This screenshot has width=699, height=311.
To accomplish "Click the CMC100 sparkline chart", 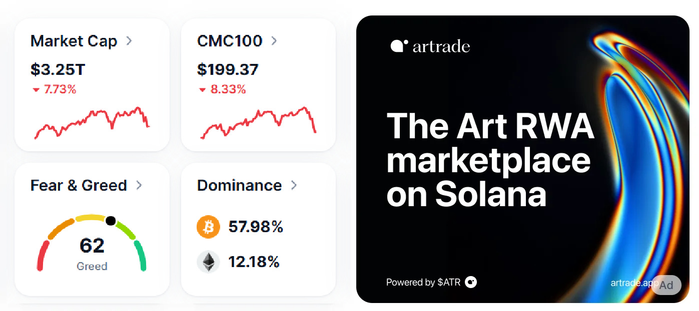I will pyautogui.click(x=259, y=123).
